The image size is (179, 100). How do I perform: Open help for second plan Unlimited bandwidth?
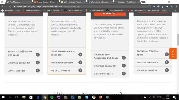(x=80, y=62)
